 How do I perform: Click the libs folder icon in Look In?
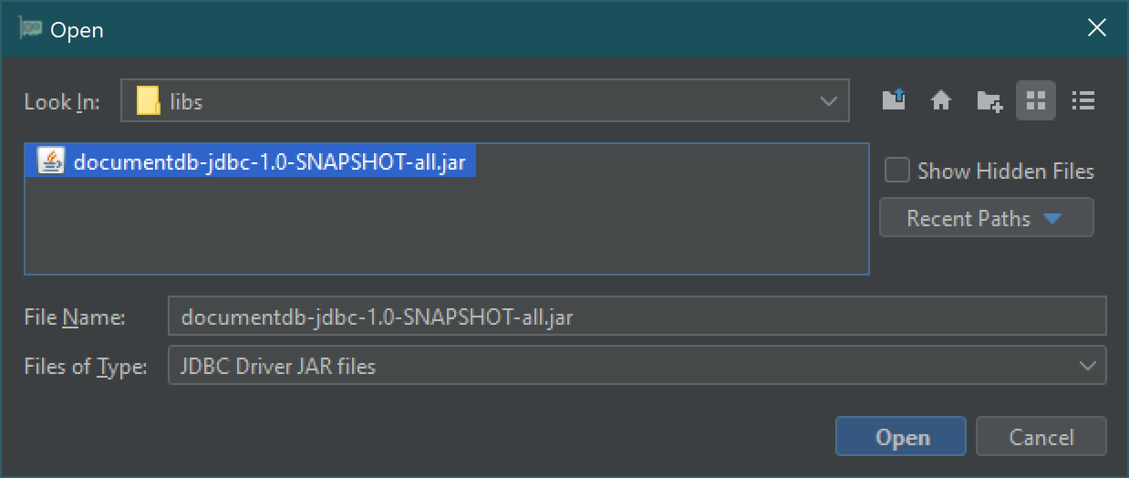coord(148,100)
